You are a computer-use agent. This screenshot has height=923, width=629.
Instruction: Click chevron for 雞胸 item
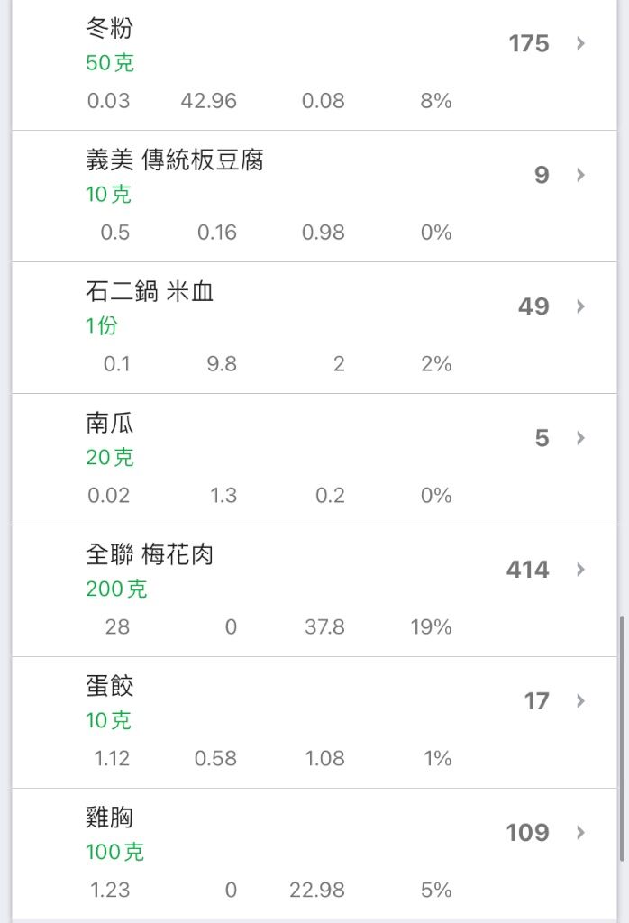pos(580,832)
